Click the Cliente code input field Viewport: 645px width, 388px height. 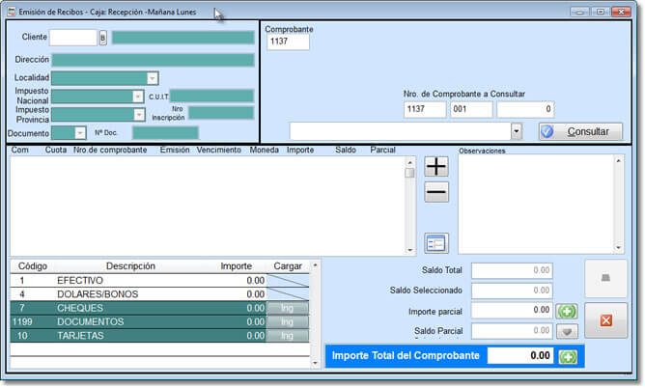[x=73, y=38]
